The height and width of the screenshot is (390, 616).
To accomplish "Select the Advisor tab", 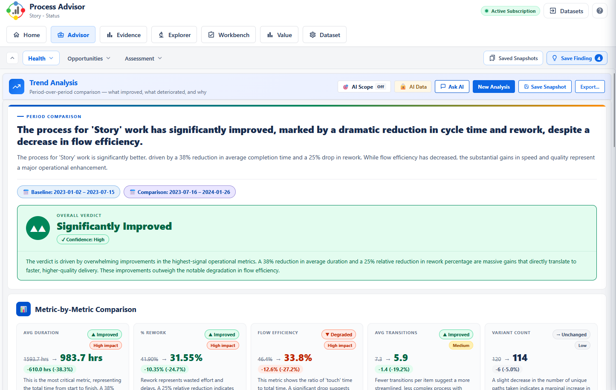I will click(73, 35).
